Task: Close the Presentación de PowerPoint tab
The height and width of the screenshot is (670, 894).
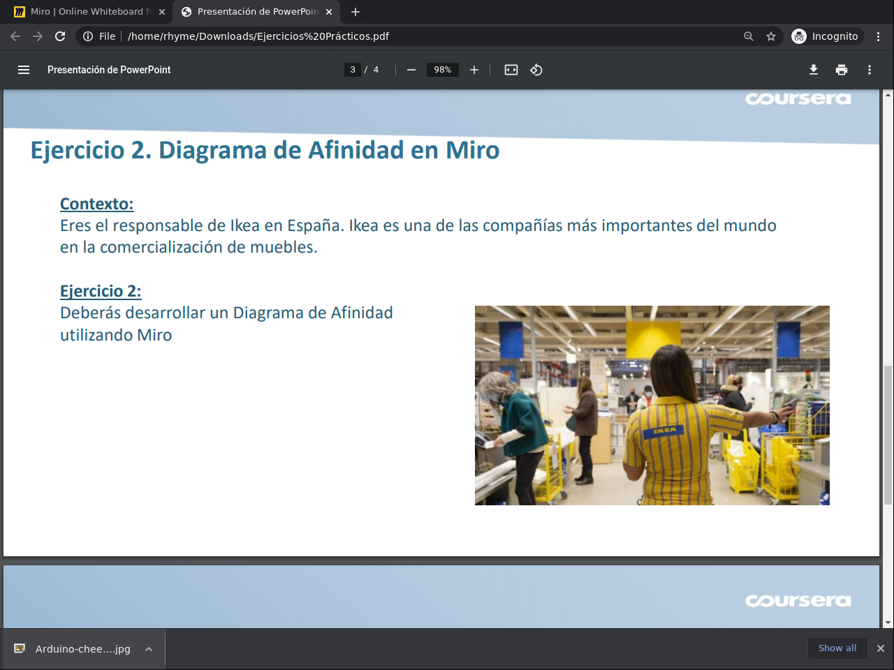Action: (329, 12)
